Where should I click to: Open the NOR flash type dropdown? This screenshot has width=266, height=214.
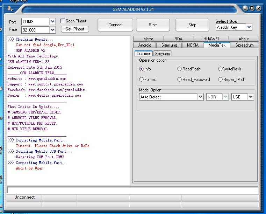click(x=225, y=97)
